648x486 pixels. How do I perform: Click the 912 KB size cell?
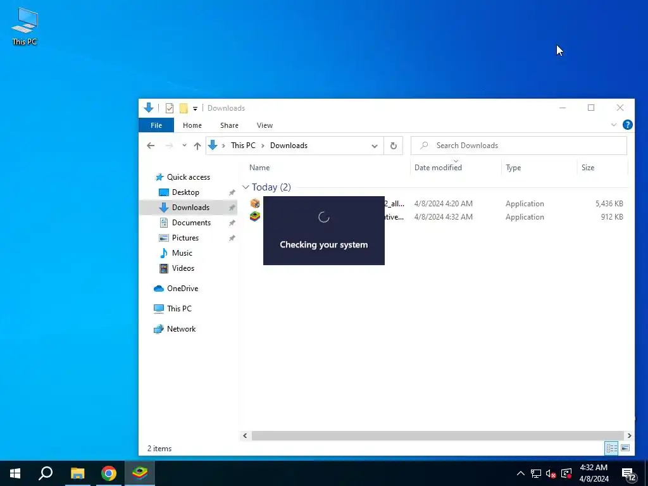pos(612,217)
